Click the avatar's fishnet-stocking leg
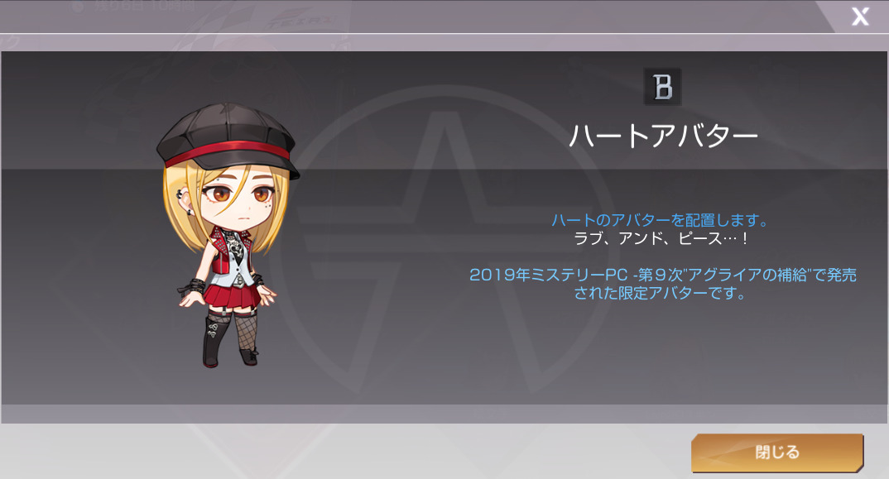 point(247,336)
